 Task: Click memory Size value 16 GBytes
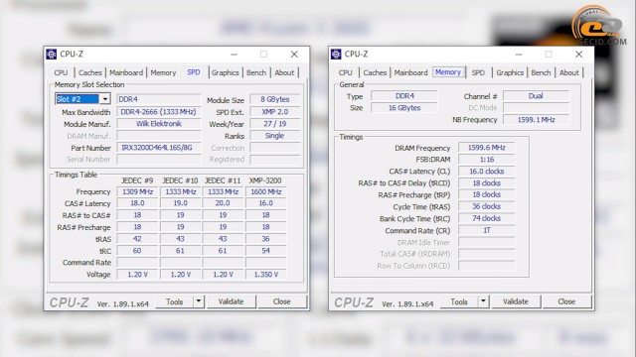coord(404,108)
